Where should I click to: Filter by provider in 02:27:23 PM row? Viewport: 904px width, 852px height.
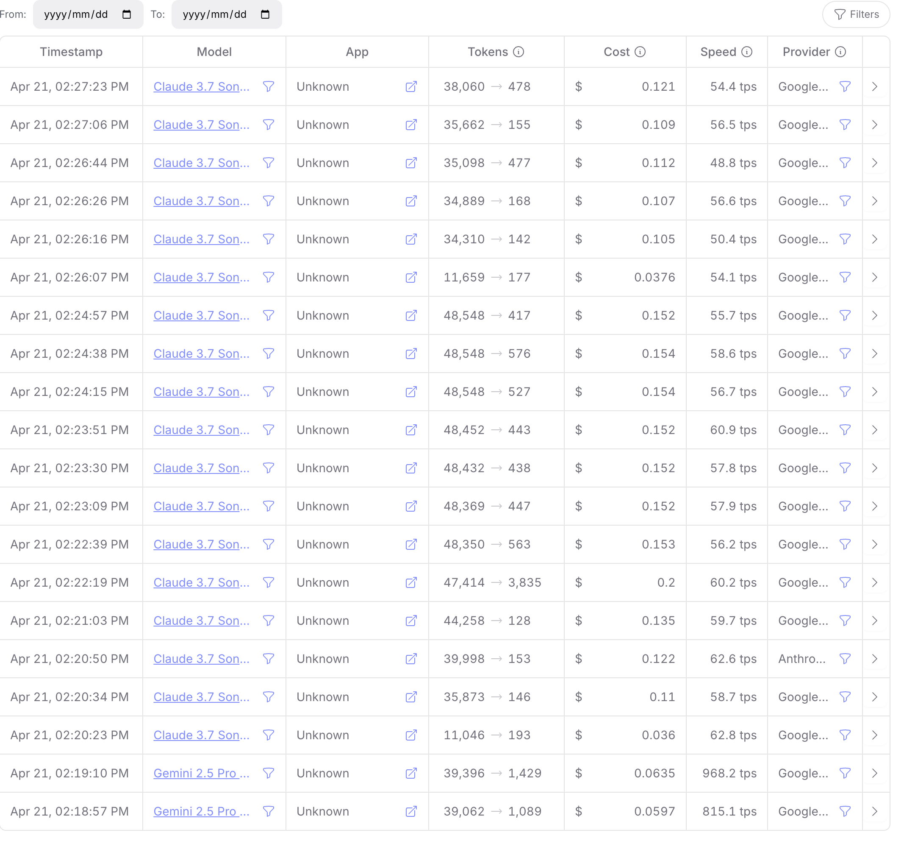coord(845,86)
